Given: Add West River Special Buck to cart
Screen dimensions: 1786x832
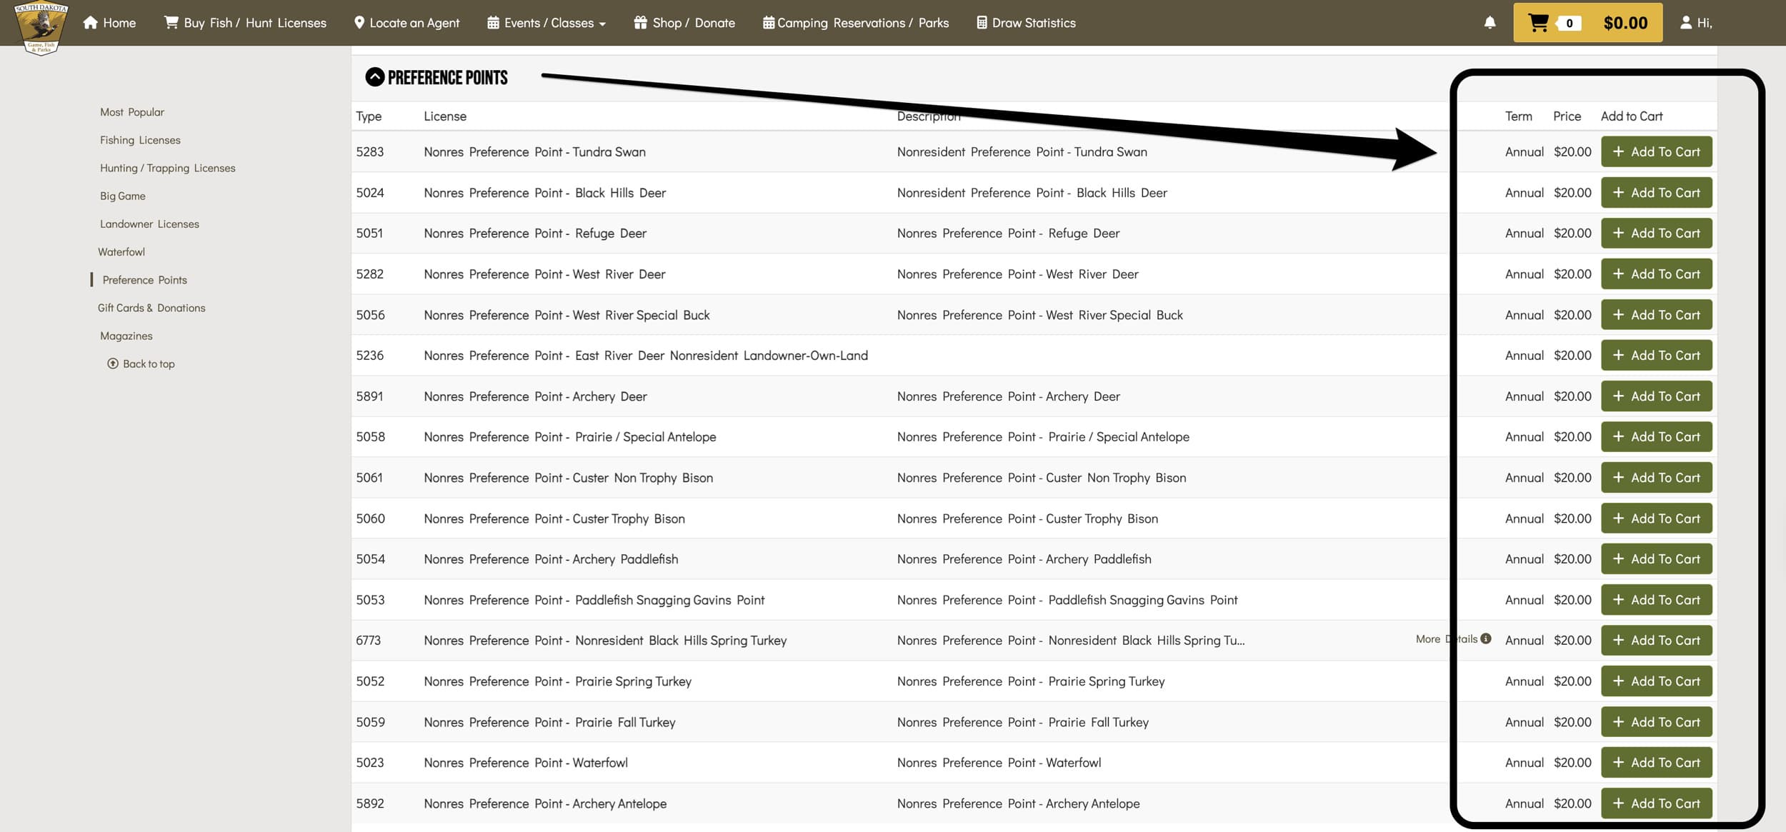Looking at the screenshot, I should 1656,314.
